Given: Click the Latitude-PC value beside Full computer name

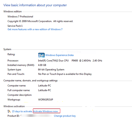Looking at the screenshot, I should [44, 90].
